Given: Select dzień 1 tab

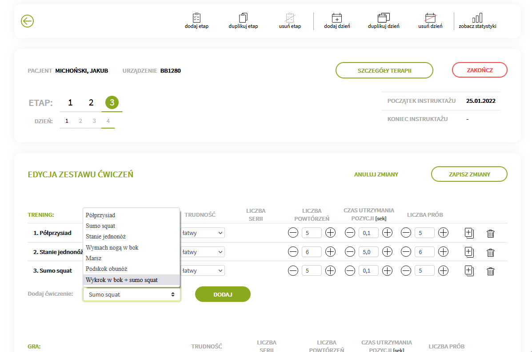Looking at the screenshot, I should click(x=67, y=121).
